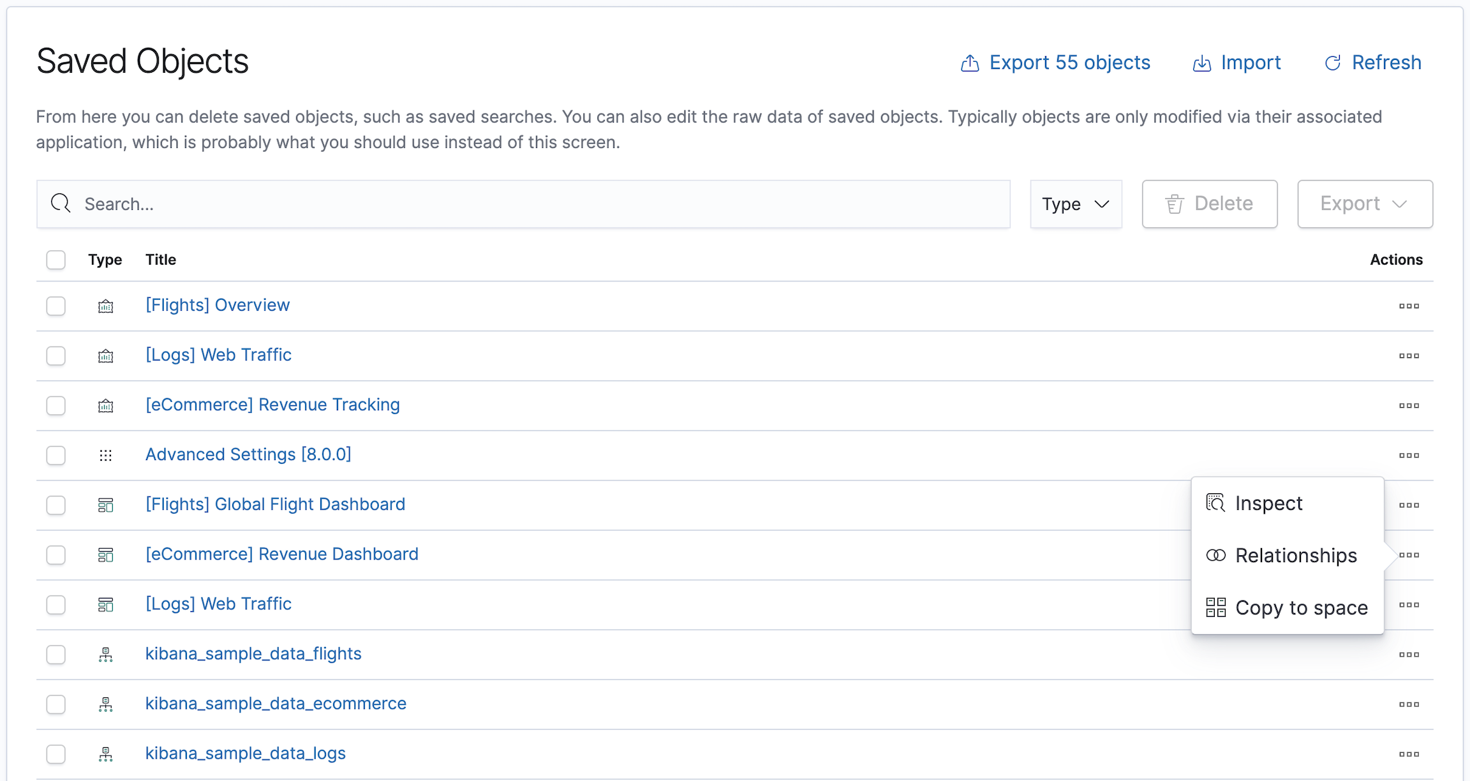Tick the select-all checkbox in table header
Image resolution: width=1470 pixels, height=781 pixels.
click(x=56, y=260)
